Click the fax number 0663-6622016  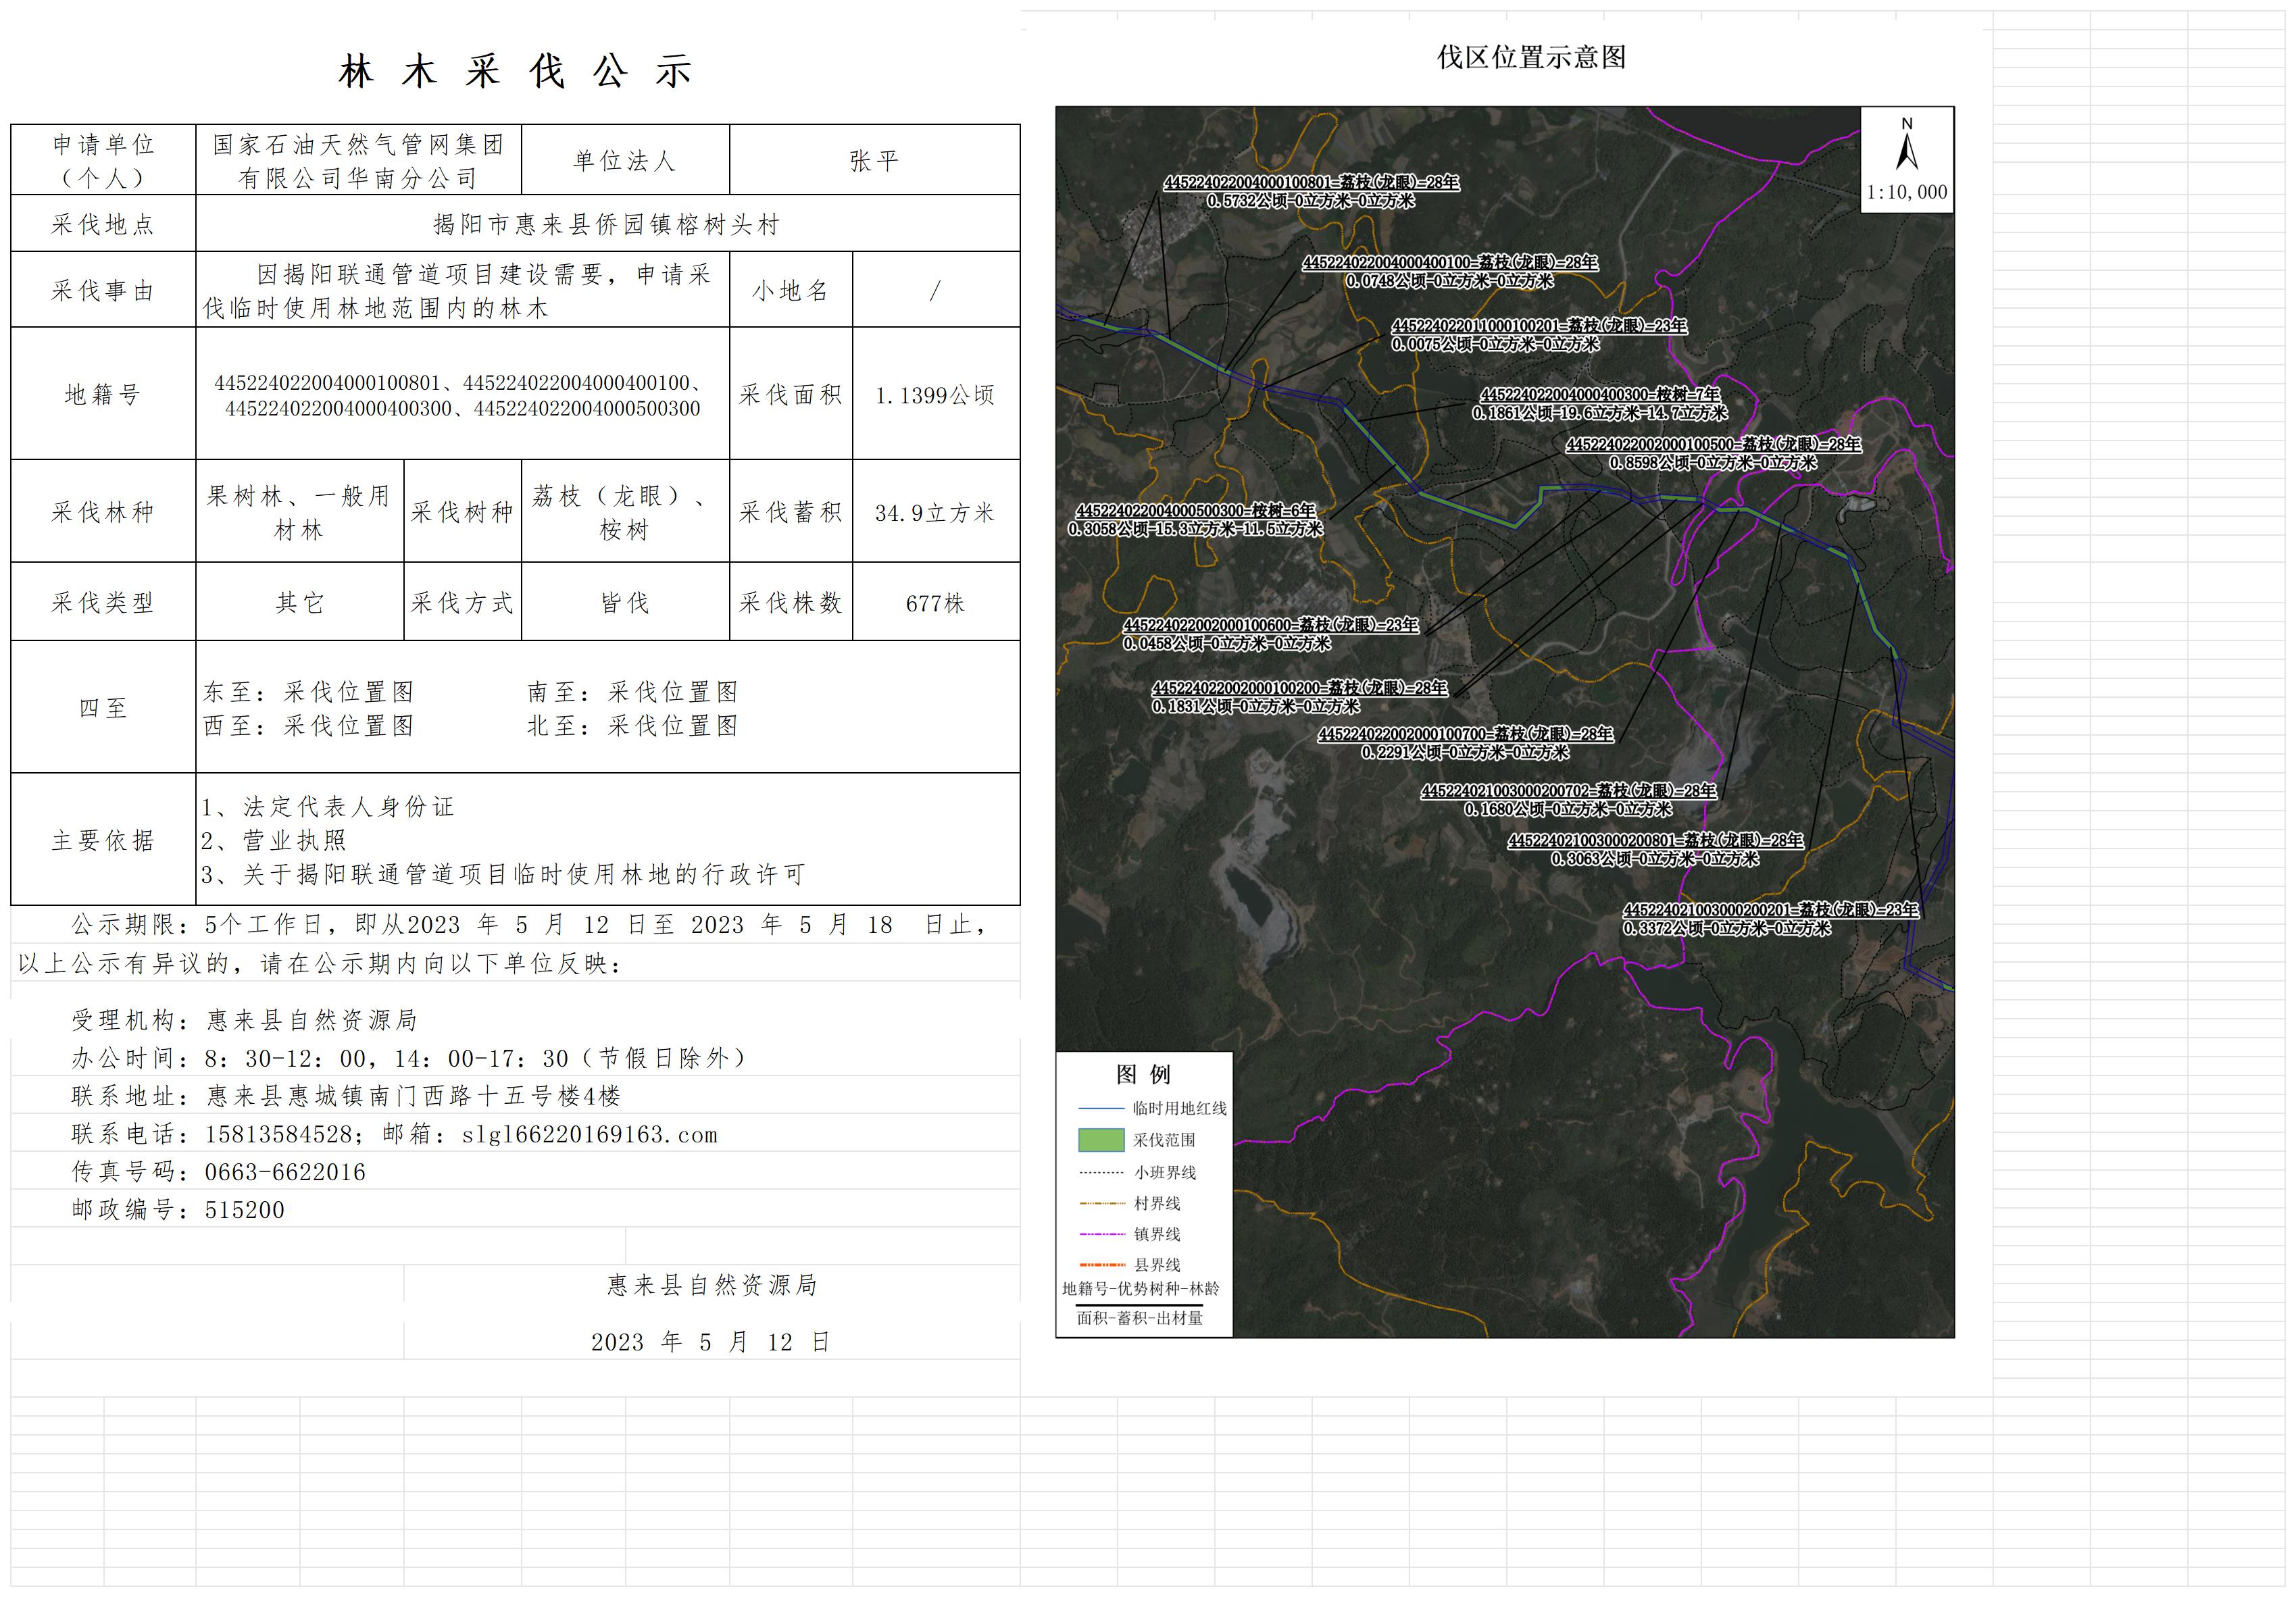click(x=285, y=1172)
